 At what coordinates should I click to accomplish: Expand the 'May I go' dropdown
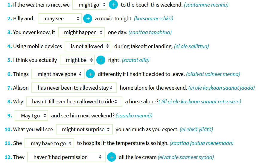click(x=31, y=116)
